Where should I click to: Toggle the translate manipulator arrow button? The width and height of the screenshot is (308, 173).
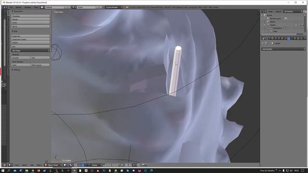(x=83, y=165)
